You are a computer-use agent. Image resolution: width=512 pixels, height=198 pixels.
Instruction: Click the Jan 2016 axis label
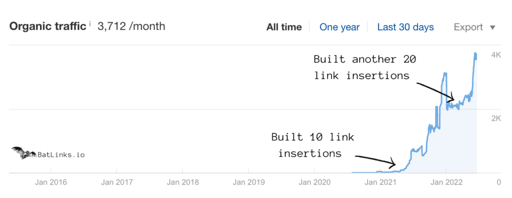pyautogui.click(x=51, y=183)
